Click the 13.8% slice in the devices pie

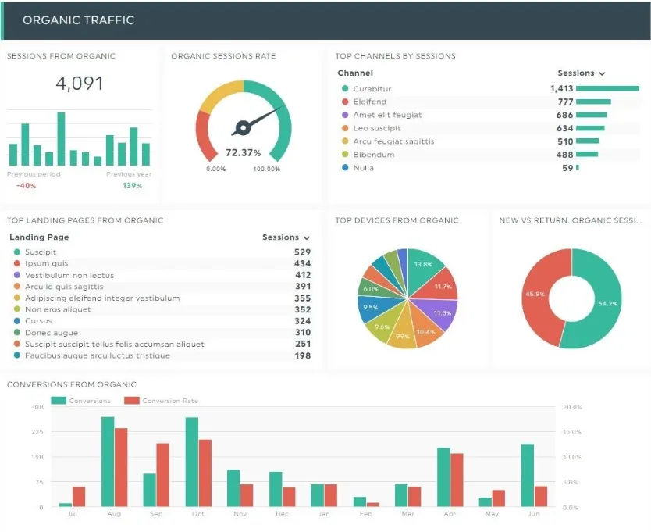coord(424,266)
